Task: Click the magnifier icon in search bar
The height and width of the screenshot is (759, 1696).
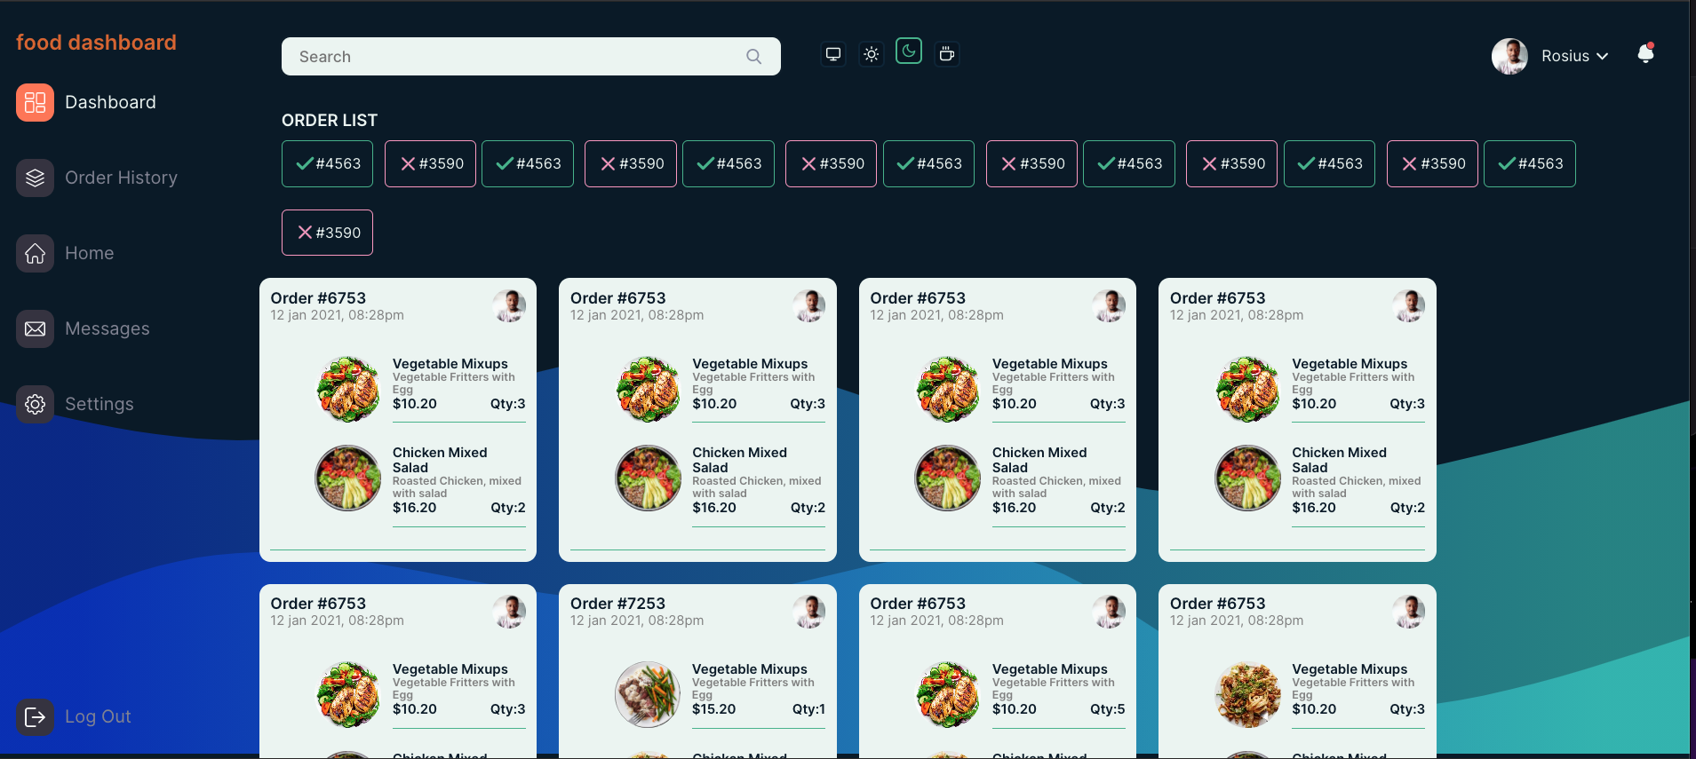Action: tap(753, 57)
